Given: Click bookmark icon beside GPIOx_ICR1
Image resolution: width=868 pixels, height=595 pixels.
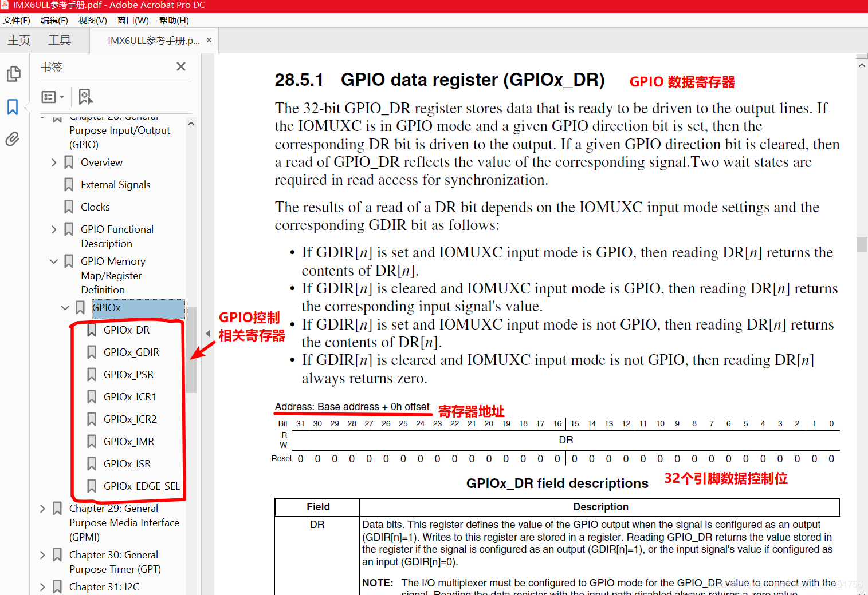Looking at the screenshot, I should 92,397.
